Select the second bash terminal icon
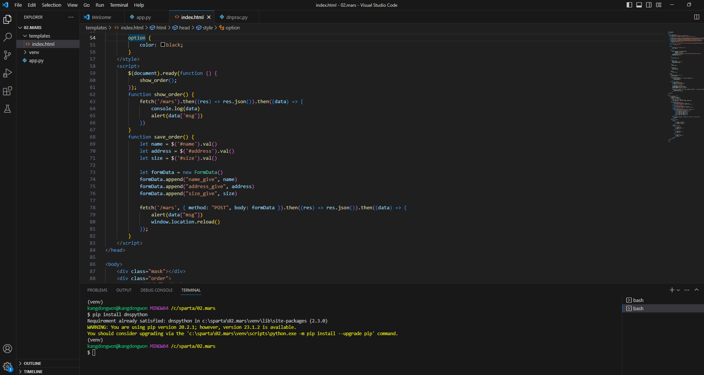The width and height of the screenshot is (704, 375). 629,308
